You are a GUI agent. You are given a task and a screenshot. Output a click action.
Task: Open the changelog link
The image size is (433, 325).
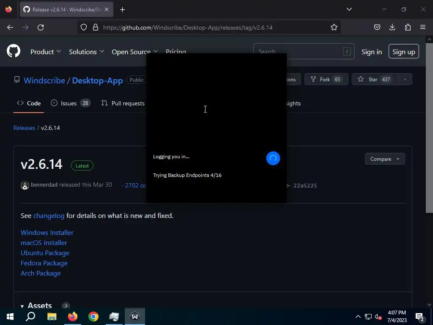click(x=49, y=215)
